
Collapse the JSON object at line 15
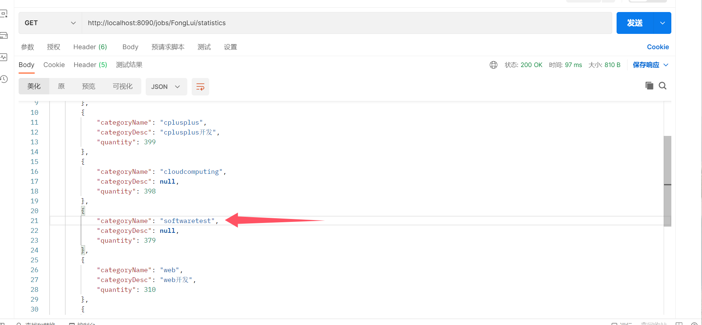[83, 162]
